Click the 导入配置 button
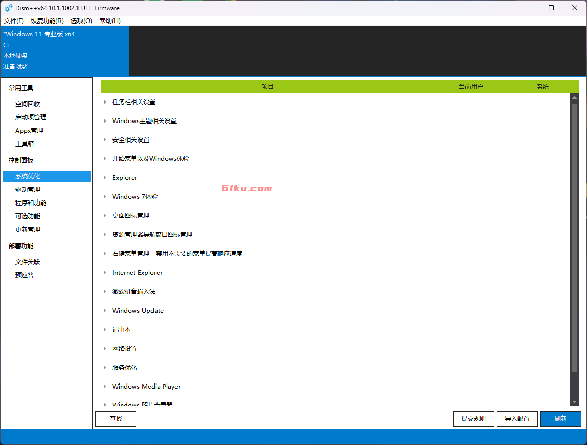Viewport: 587px width, 445px height. (x=517, y=419)
